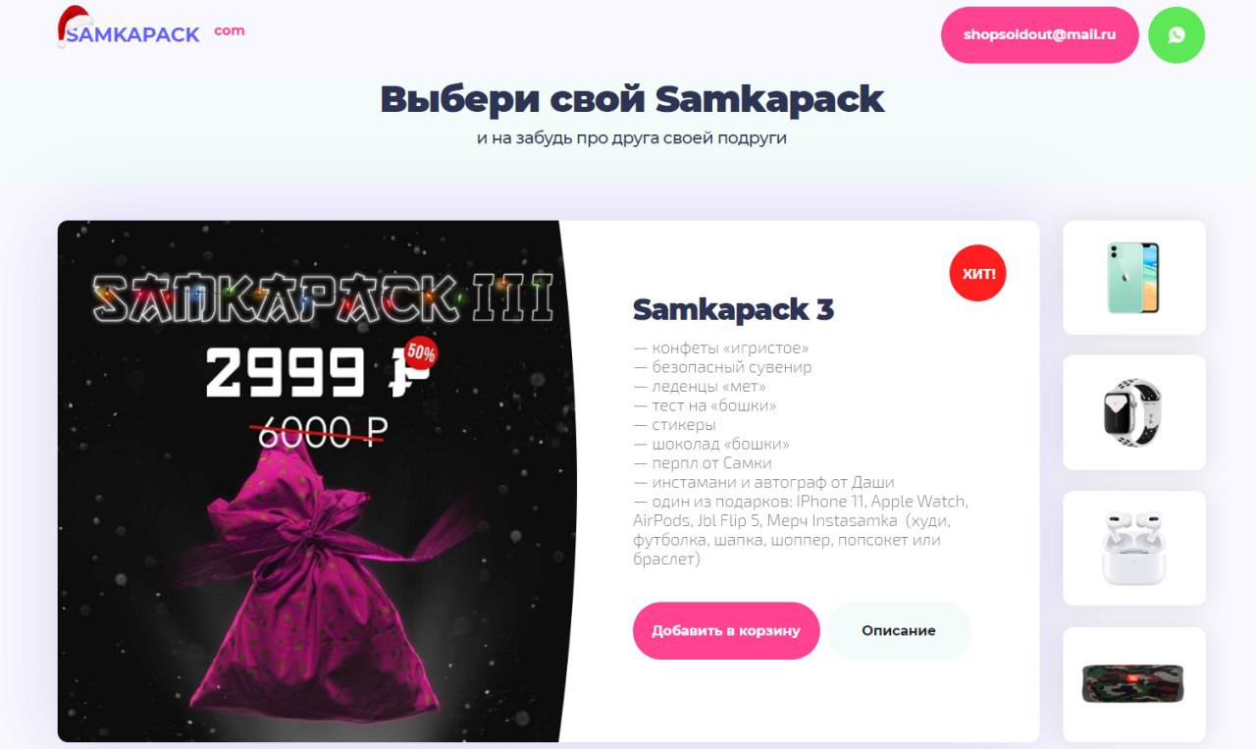Click the .com text next to logo

click(x=229, y=30)
